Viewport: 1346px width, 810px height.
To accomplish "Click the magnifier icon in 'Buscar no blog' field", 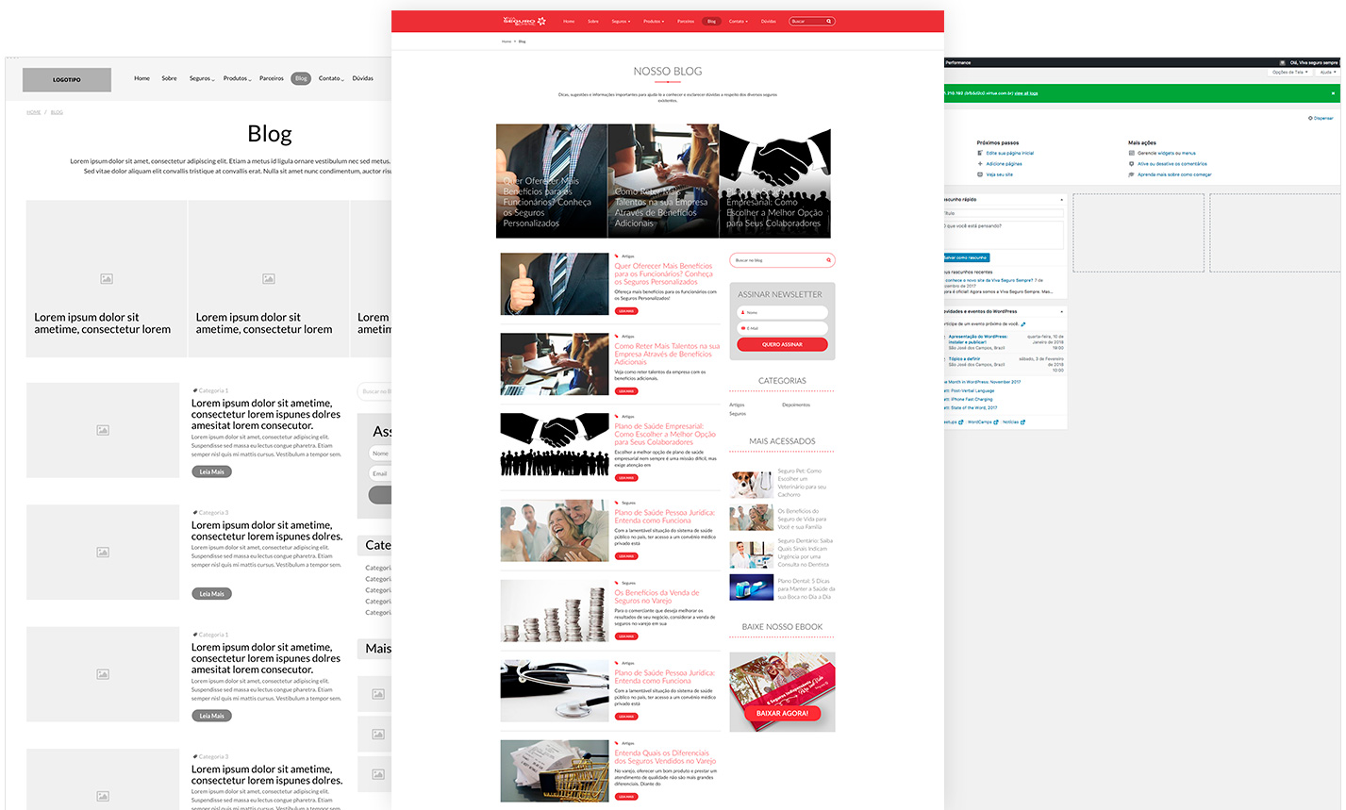I will click(x=829, y=260).
